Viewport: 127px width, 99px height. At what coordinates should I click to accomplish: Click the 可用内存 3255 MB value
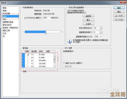tap(46, 11)
